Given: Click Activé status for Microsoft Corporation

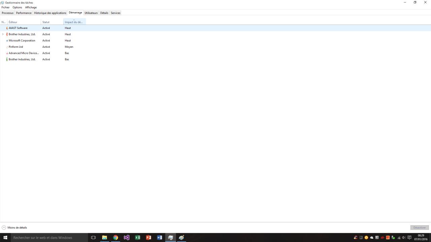Looking at the screenshot, I should 46,41.
